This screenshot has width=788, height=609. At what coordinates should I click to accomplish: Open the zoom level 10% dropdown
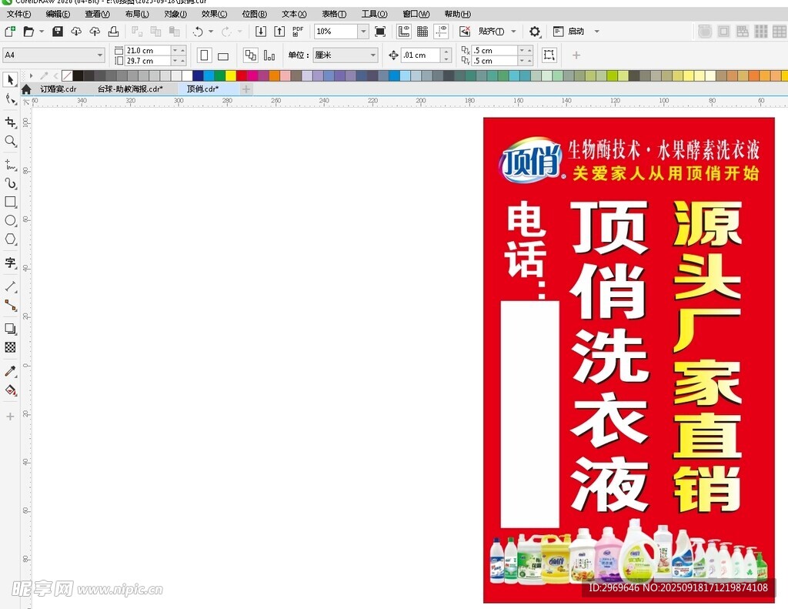362,32
